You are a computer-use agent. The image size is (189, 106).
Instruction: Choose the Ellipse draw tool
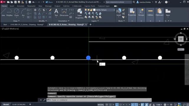(28, 14)
